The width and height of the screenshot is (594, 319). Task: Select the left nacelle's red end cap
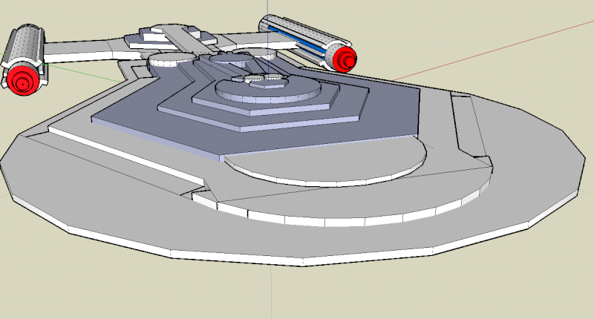[22, 80]
